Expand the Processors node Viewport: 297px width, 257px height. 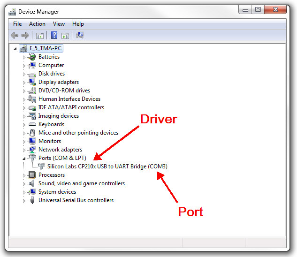(24, 175)
